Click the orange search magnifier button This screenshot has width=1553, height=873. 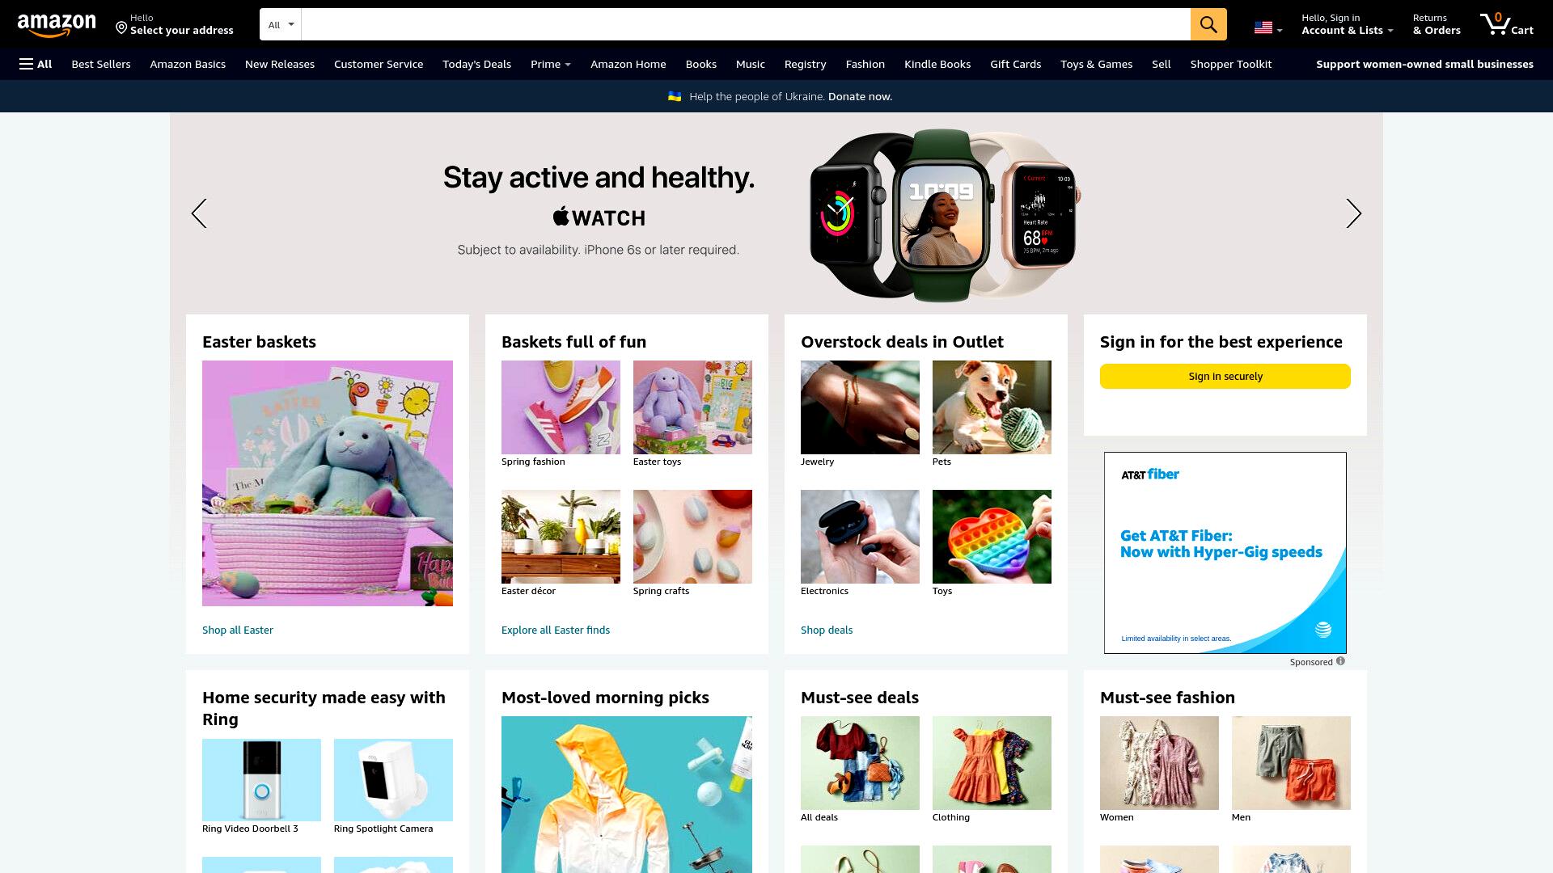click(1208, 24)
